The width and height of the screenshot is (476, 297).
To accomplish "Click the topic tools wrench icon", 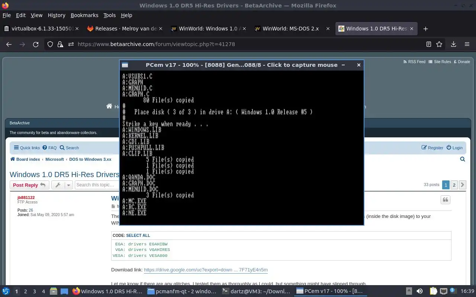I will [x=58, y=185].
